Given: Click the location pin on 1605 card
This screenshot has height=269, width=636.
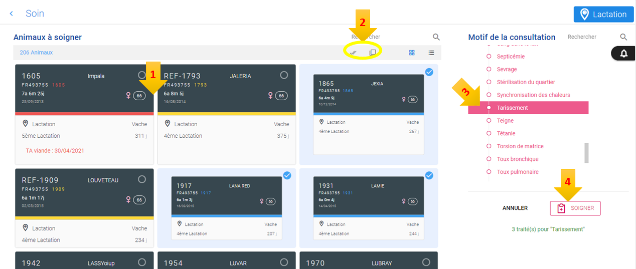Looking at the screenshot, I should 26,124.
